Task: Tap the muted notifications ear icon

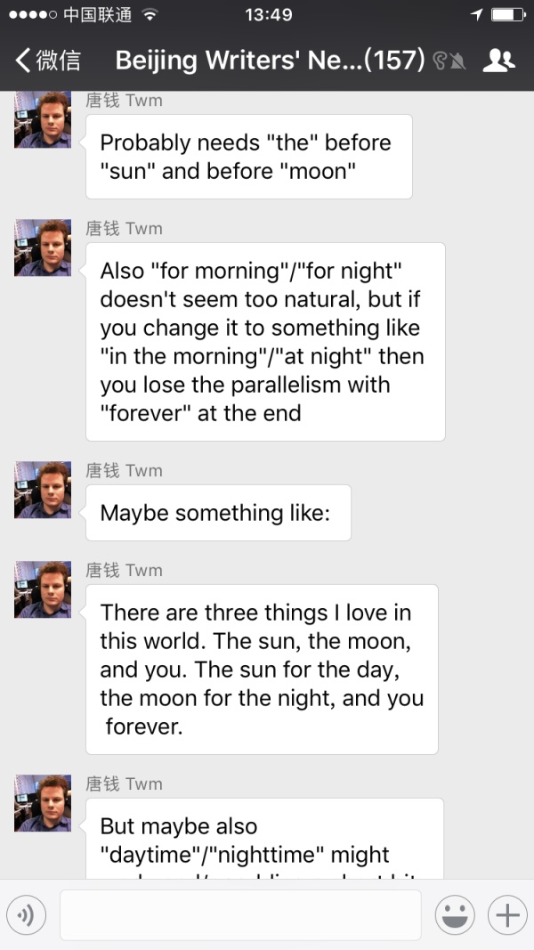Action: point(449,61)
